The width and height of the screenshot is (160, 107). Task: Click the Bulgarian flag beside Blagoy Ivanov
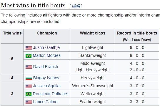click(x=29, y=78)
